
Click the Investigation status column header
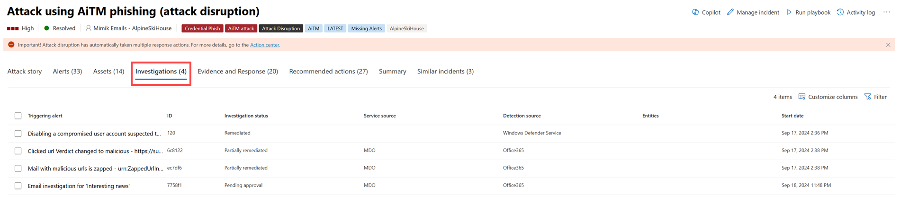pyautogui.click(x=246, y=116)
